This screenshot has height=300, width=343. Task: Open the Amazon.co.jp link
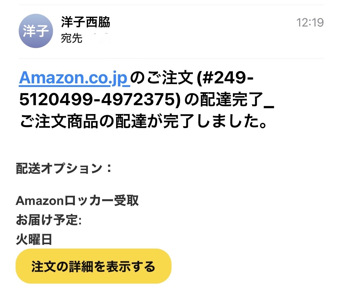pyautogui.click(x=73, y=77)
